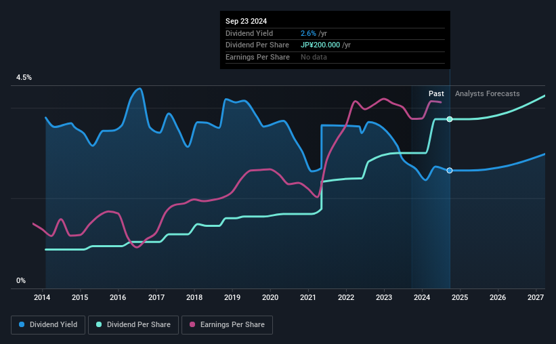Select the blue dividend yield data point marker

coord(450,171)
